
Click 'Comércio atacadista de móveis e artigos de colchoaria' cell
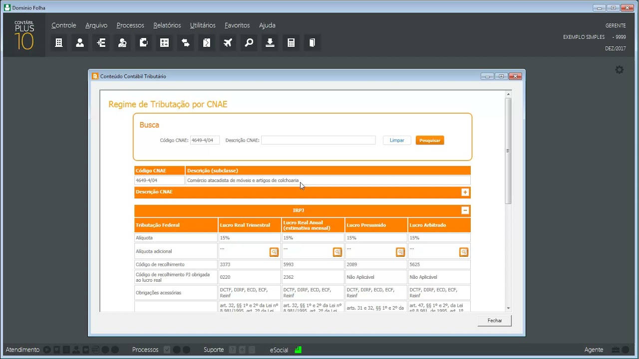point(328,180)
